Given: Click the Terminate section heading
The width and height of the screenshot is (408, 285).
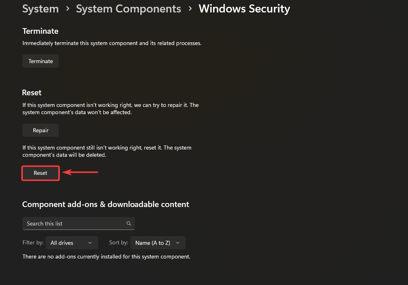Looking at the screenshot, I should [x=40, y=31].
